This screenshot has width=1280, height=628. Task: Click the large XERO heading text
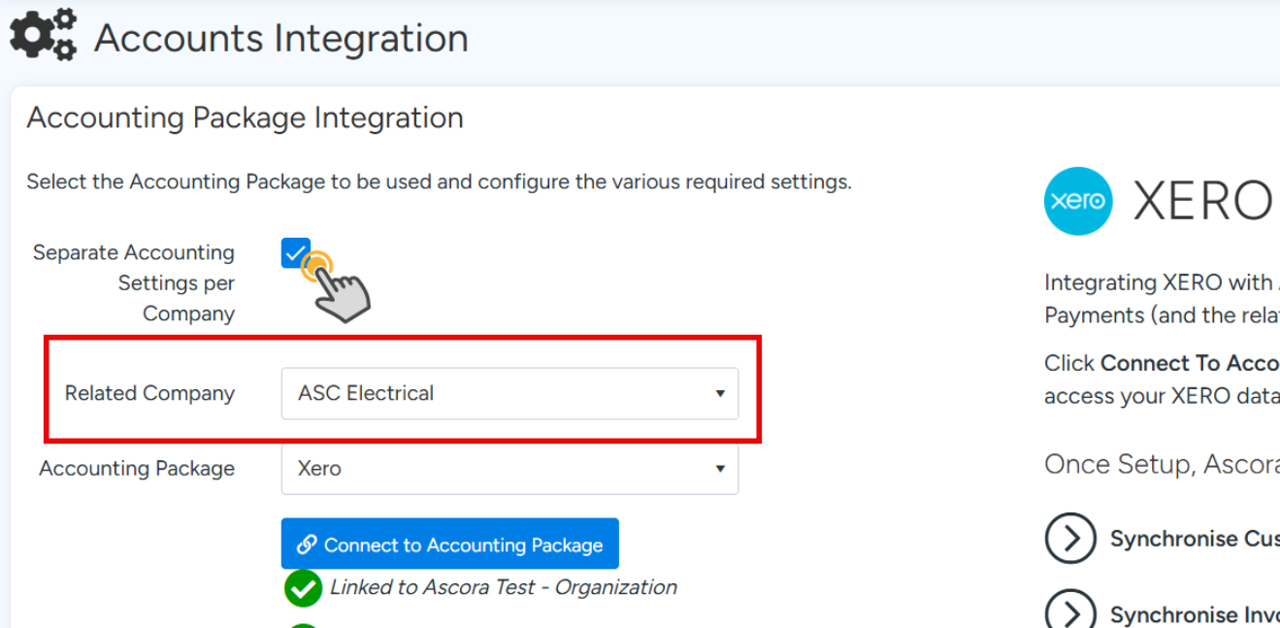[1203, 202]
